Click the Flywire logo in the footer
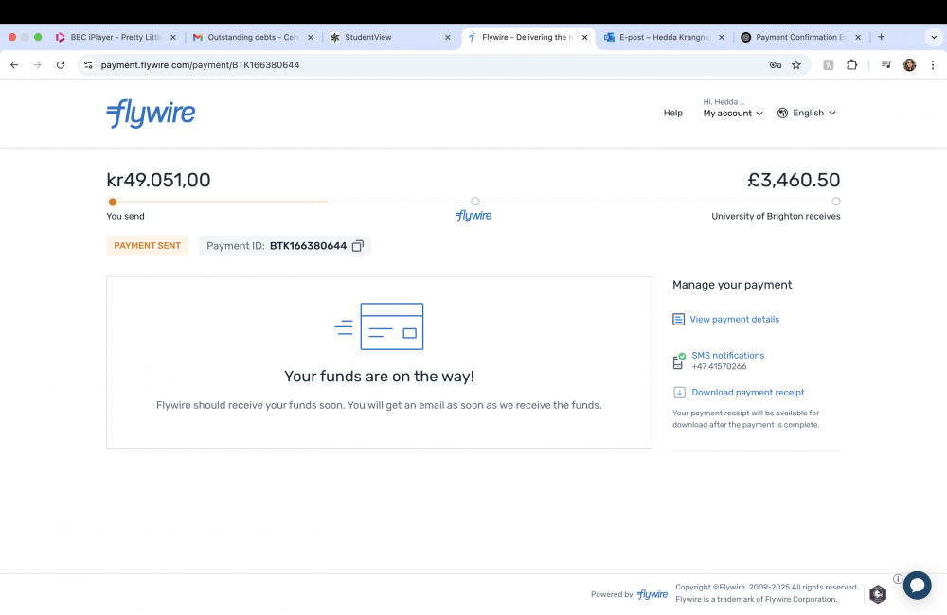This screenshot has width=947, height=615. click(x=652, y=594)
